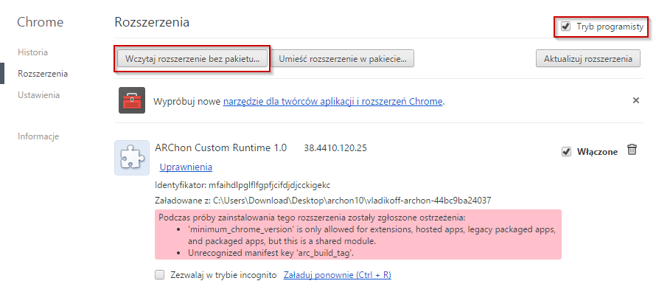Click Umieść rozszerzenie w pakiecie button
The width and height of the screenshot is (656, 292).
click(x=343, y=59)
